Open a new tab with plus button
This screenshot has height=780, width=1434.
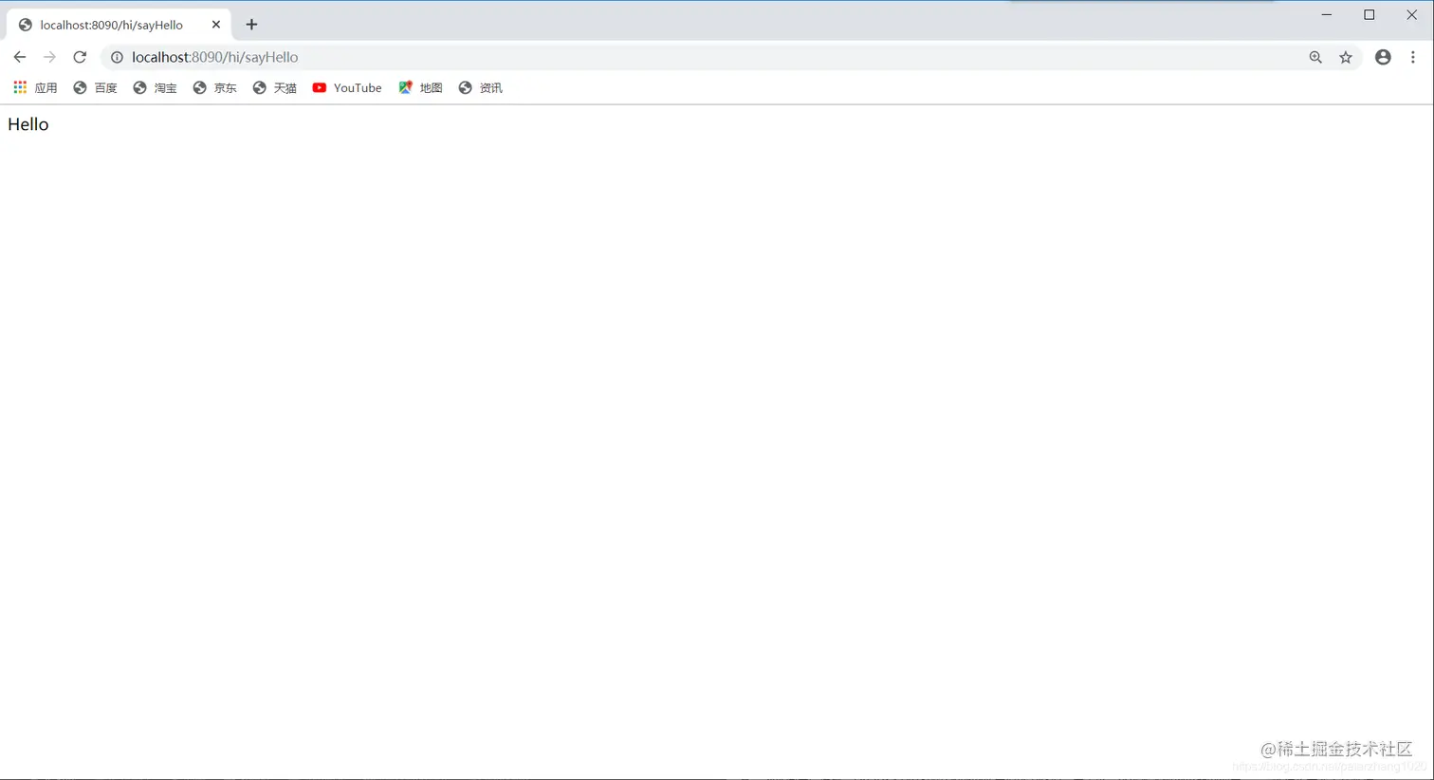(x=251, y=25)
